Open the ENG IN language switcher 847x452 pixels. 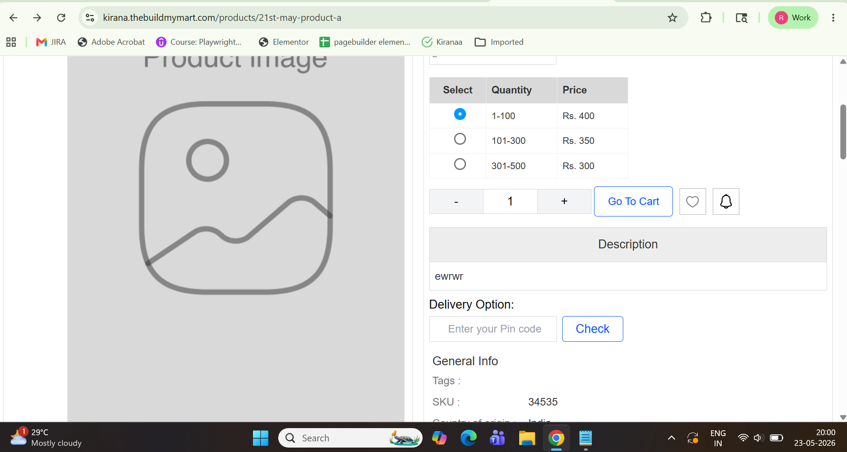(718, 438)
